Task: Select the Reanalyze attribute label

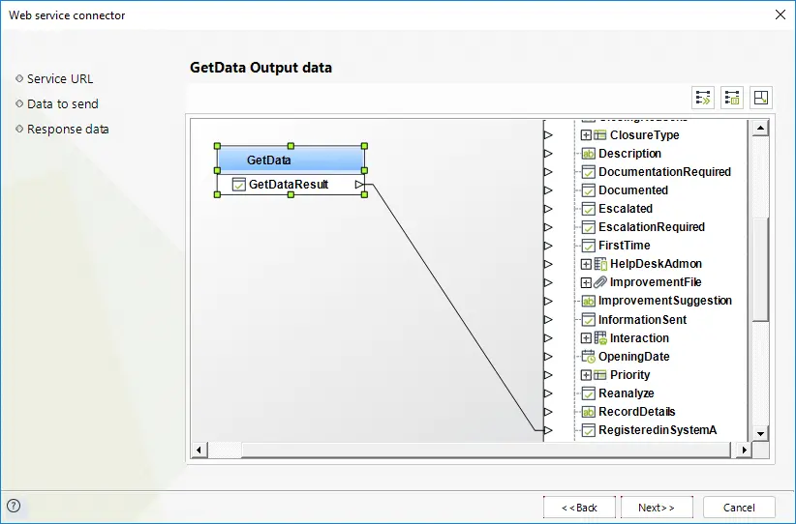Action: pos(626,393)
